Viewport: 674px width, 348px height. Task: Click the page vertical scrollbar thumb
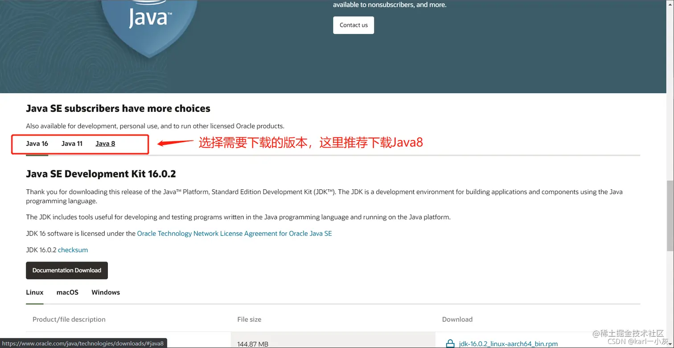(670, 216)
